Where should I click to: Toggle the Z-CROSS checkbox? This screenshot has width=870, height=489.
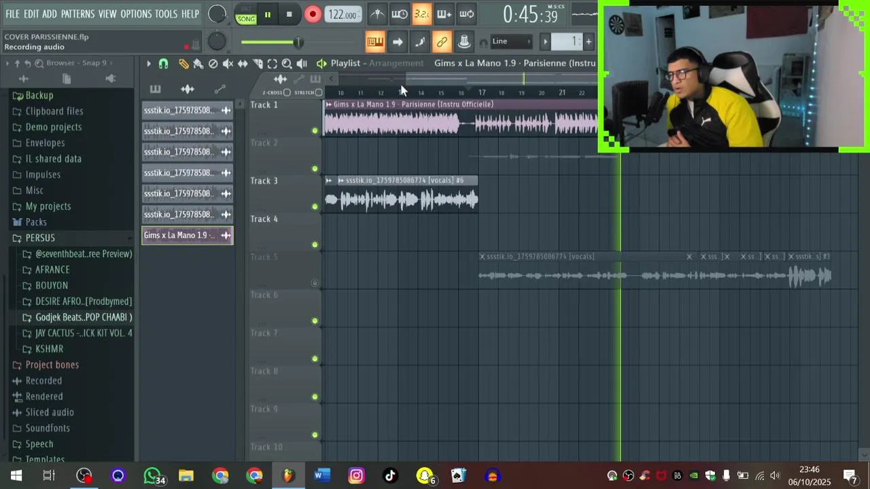pos(287,92)
